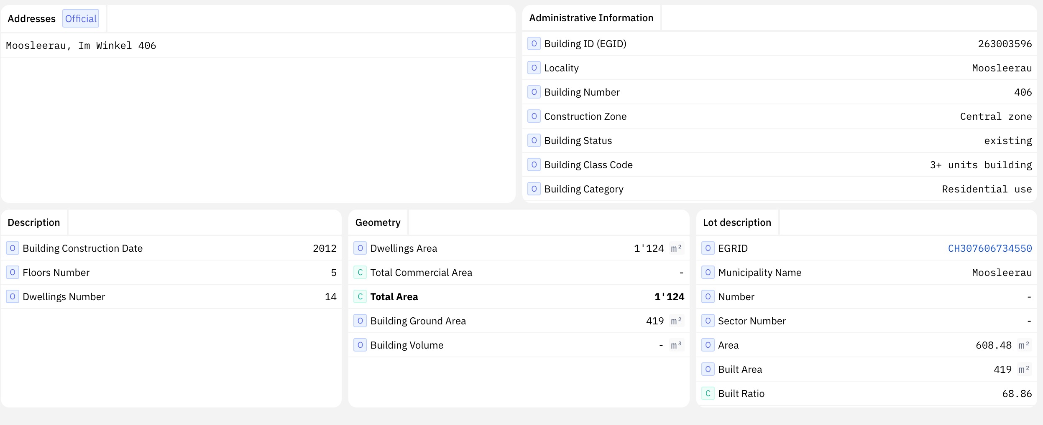Select the Geometry panel tab
1043x425 pixels.
(x=378, y=223)
